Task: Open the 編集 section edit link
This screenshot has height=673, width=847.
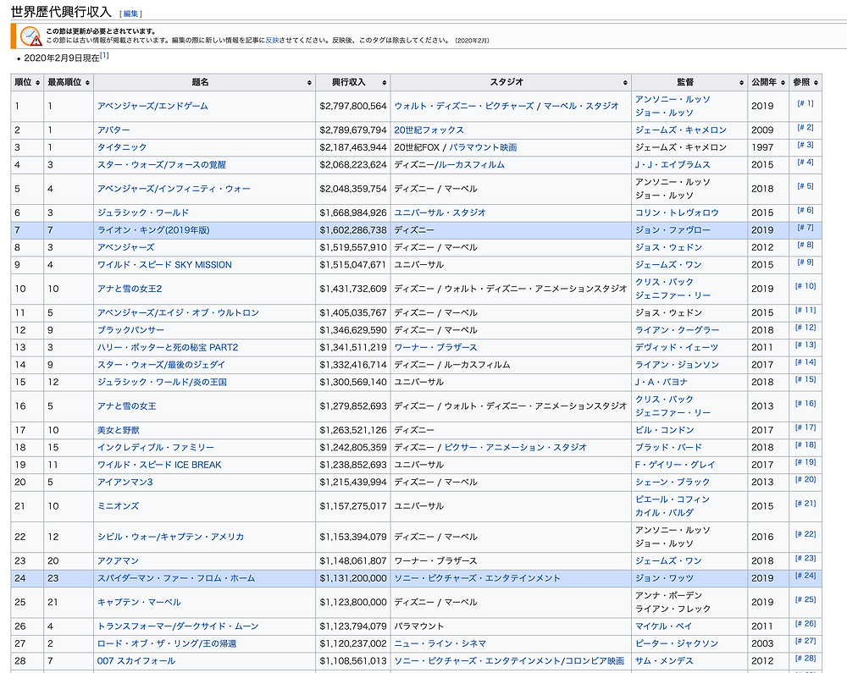Action: (130, 14)
